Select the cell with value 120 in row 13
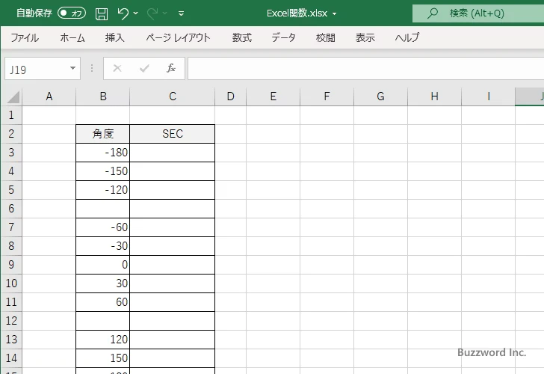Image resolution: width=544 pixels, height=374 pixels. [102, 340]
